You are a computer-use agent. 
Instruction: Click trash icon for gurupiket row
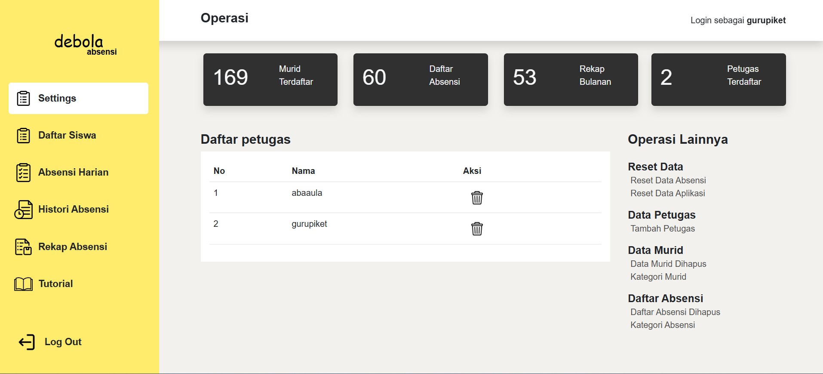pos(477,229)
